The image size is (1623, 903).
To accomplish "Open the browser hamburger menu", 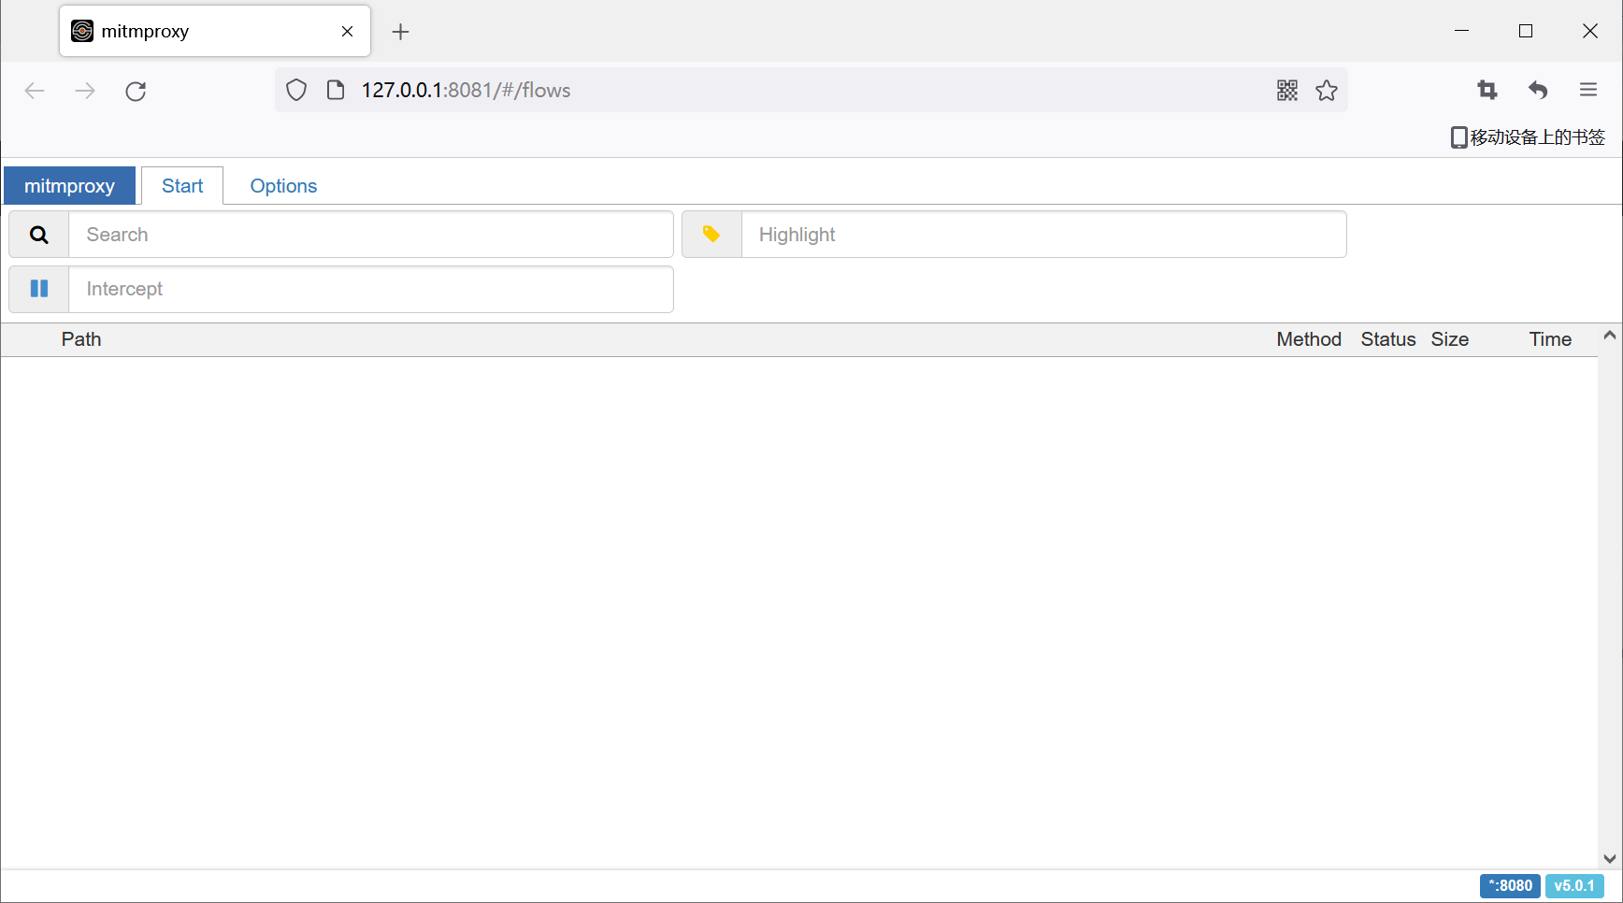I will (x=1588, y=91).
